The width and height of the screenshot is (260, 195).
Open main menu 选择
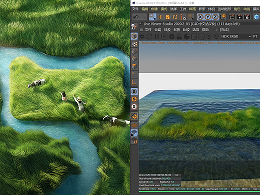click(173, 9)
